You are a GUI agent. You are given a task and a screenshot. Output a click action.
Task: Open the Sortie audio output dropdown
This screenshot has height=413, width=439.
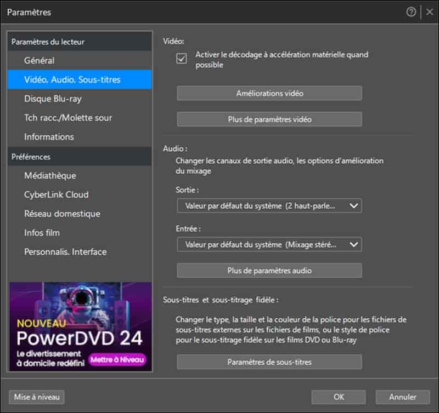click(269, 206)
